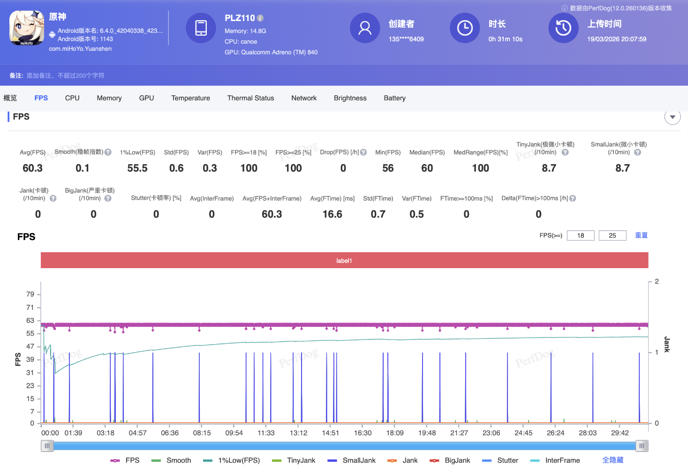Click the help icon beside Drop(FPS)
The height and width of the screenshot is (466, 688).
click(363, 152)
